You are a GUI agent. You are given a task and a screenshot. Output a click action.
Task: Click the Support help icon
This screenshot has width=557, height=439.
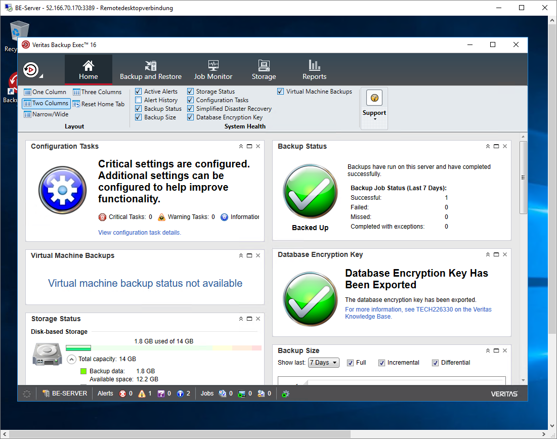374,98
